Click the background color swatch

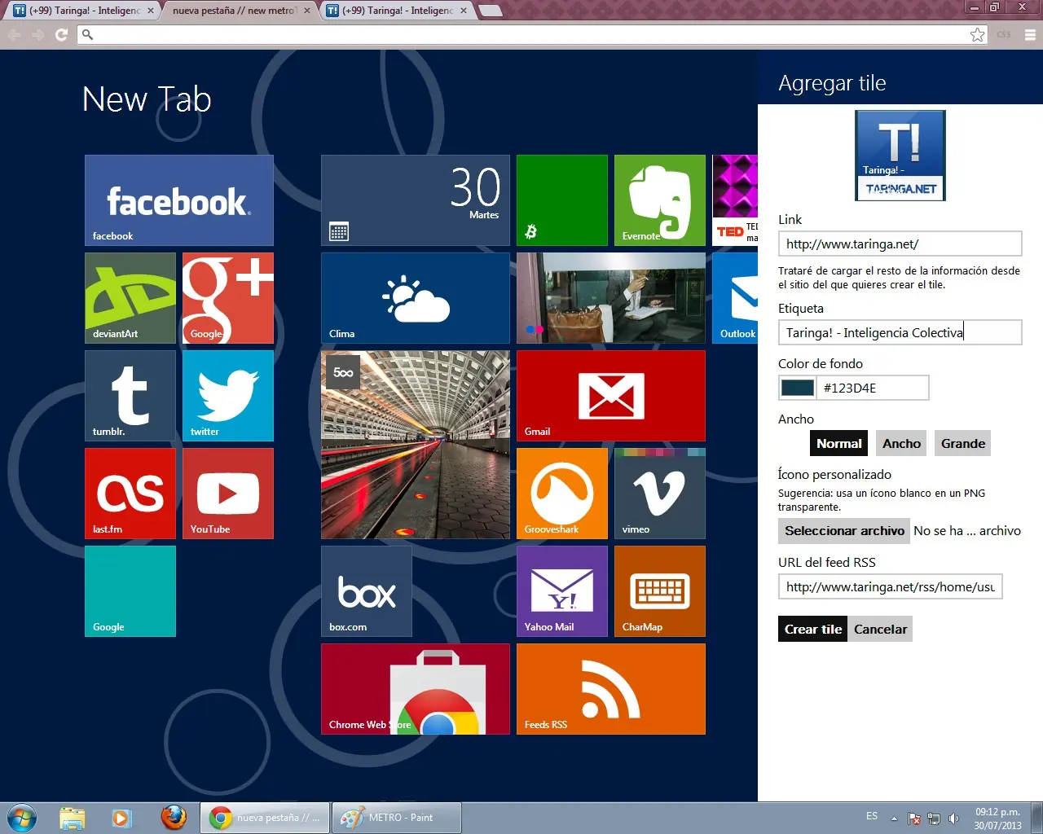pyautogui.click(x=798, y=388)
